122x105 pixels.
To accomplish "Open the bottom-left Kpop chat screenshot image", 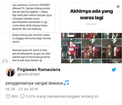I will tap(31, 48).
